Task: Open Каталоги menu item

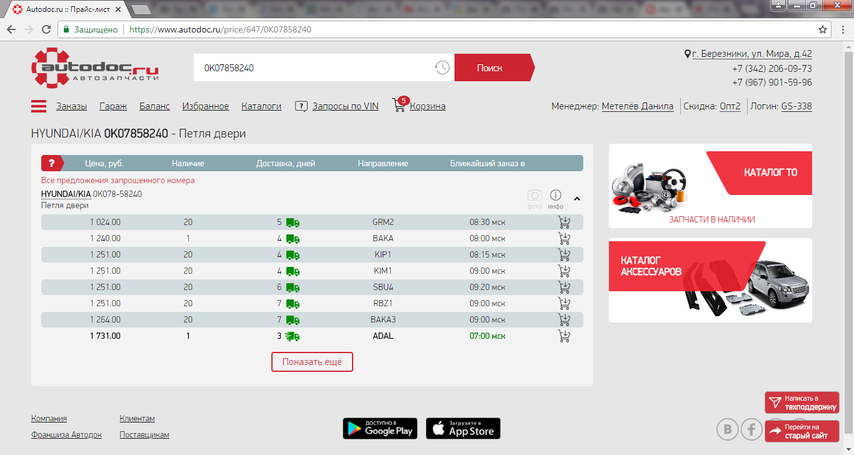Action: pyautogui.click(x=261, y=106)
